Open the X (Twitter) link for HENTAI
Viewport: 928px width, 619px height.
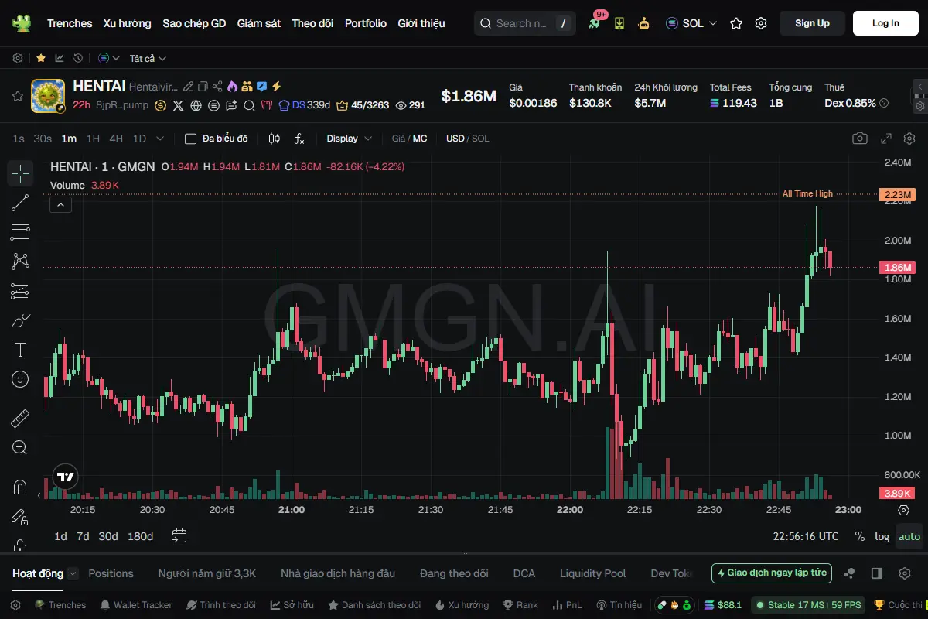point(179,105)
